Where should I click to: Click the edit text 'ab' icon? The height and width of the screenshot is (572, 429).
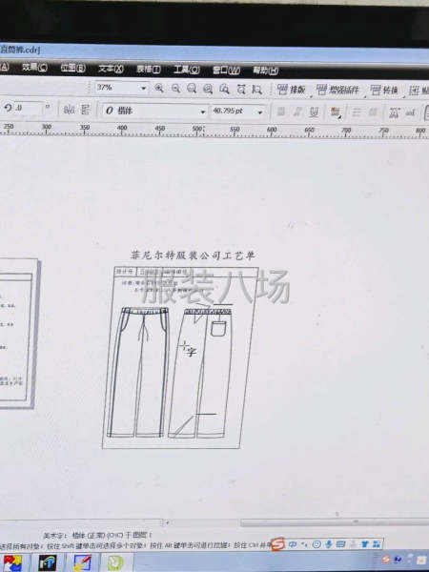410,113
